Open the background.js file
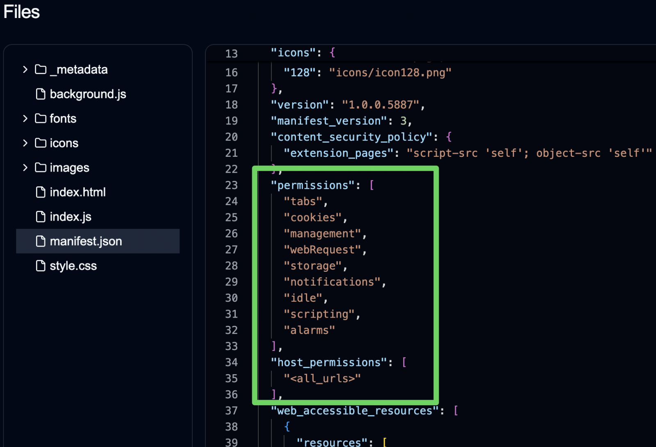The height and width of the screenshot is (447, 656). point(88,94)
